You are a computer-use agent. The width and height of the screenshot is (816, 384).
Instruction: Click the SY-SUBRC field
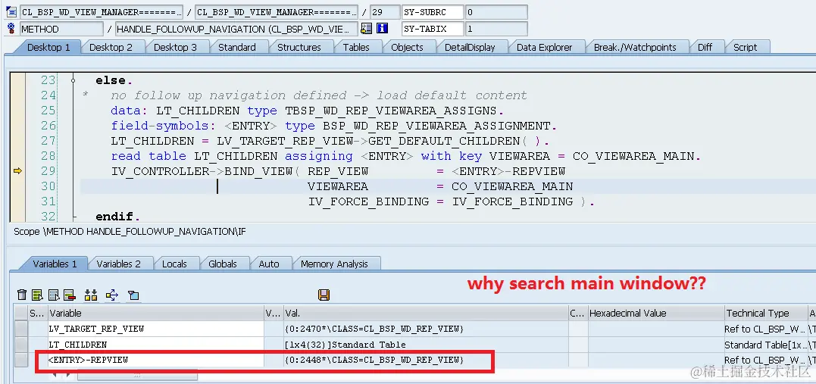433,12
